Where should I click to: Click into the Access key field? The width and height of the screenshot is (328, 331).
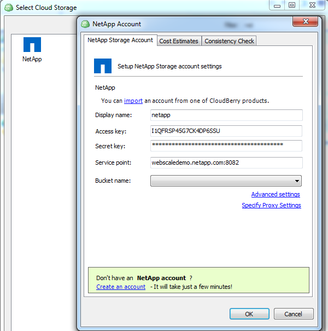pos(226,131)
